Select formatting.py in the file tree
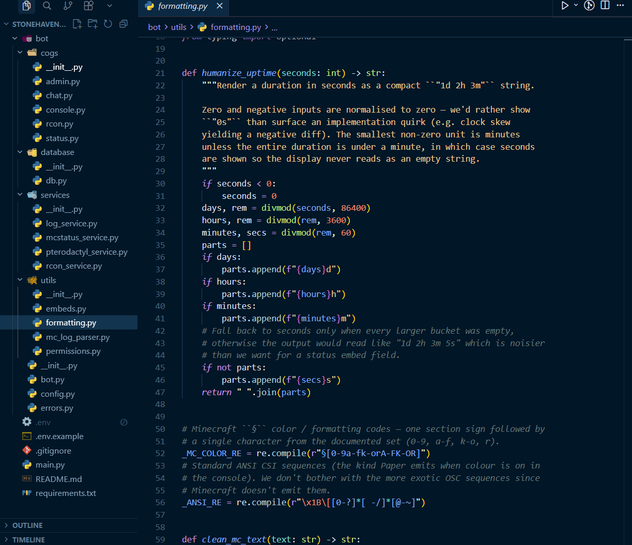This screenshot has height=545, width=632. point(69,322)
